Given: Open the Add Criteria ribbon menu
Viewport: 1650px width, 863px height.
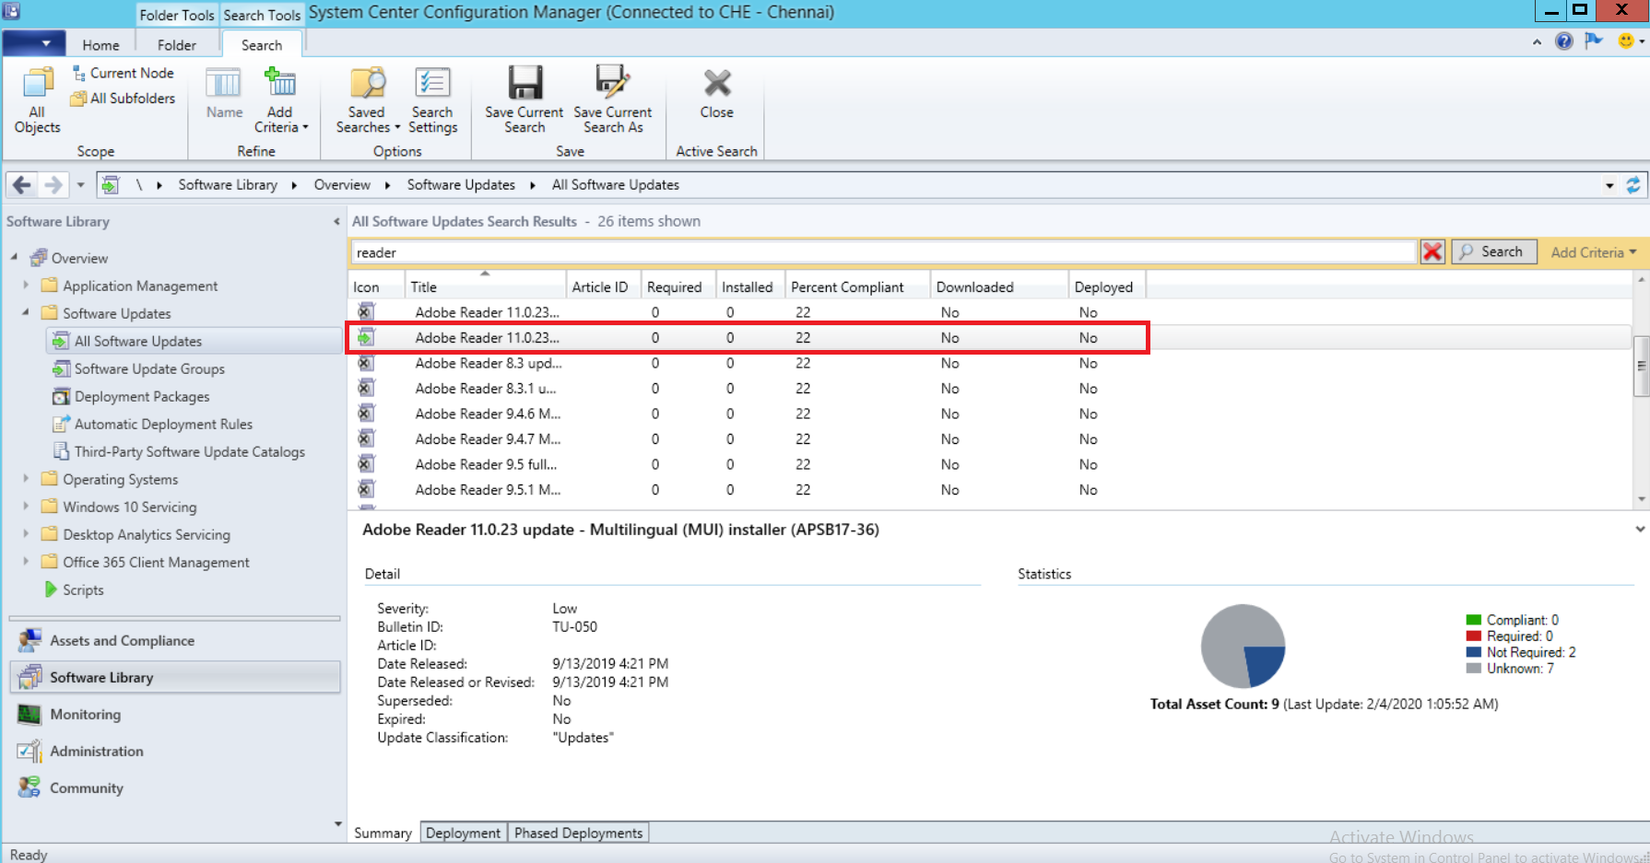Looking at the screenshot, I should click(x=280, y=101).
